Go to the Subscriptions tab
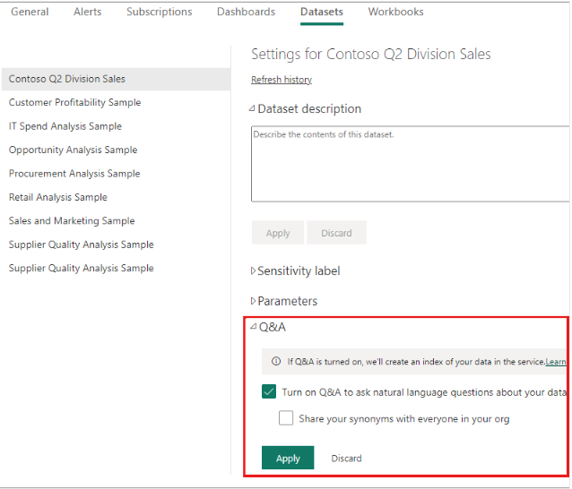This screenshot has height=489, width=572. click(159, 12)
